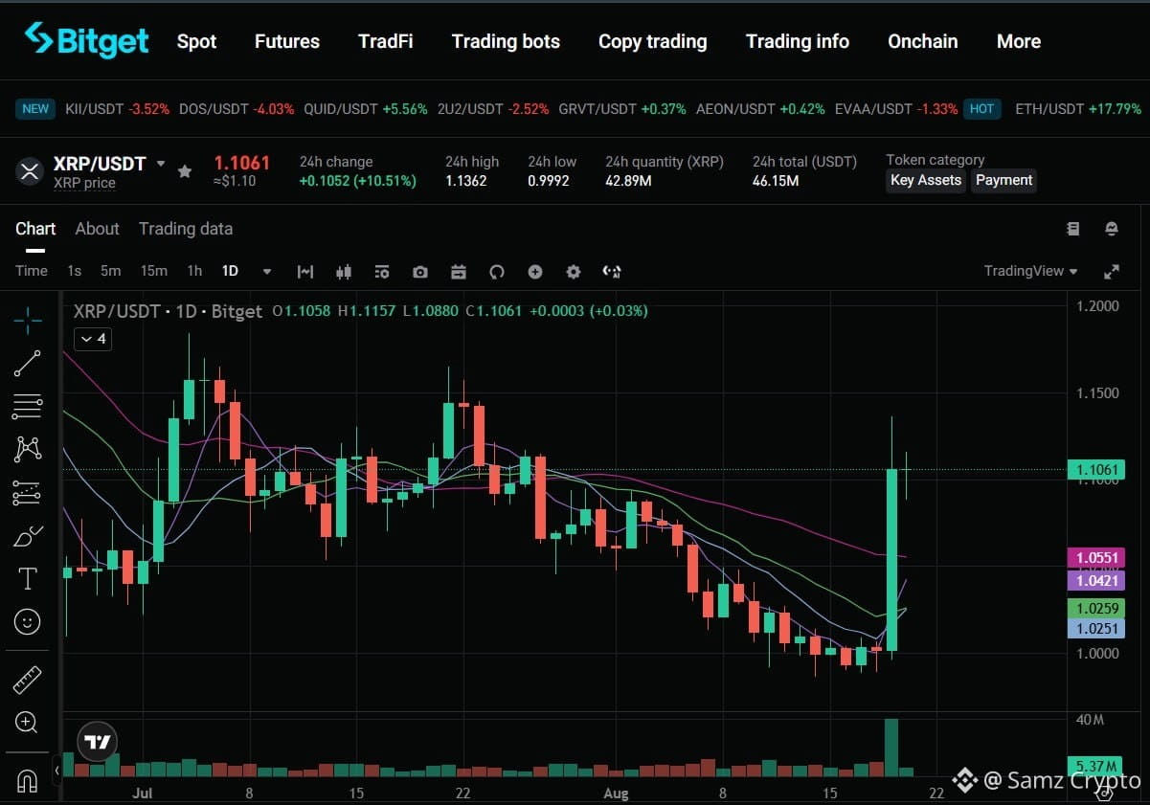Image resolution: width=1150 pixels, height=805 pixels.
Task: Select the ruler measure tool
Action: (x=28, y=680)
